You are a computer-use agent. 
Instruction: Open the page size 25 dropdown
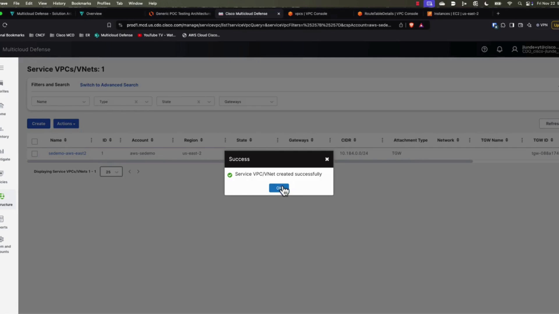coord(111,172)
